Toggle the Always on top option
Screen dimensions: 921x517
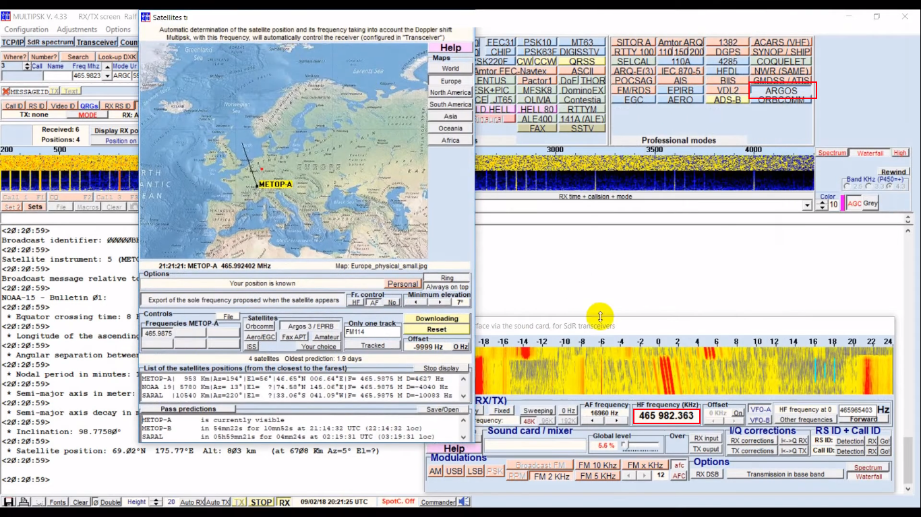[447, 287]
